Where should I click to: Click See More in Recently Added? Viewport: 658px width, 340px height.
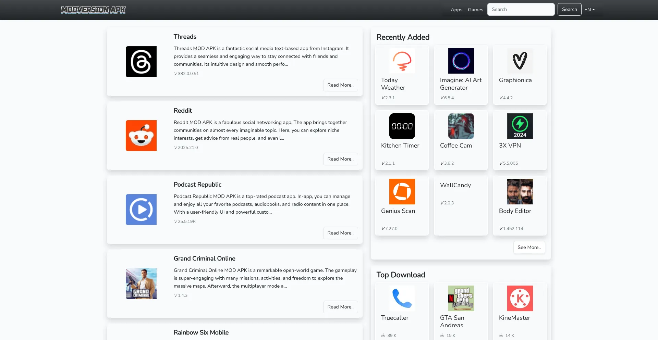[529, 247]
